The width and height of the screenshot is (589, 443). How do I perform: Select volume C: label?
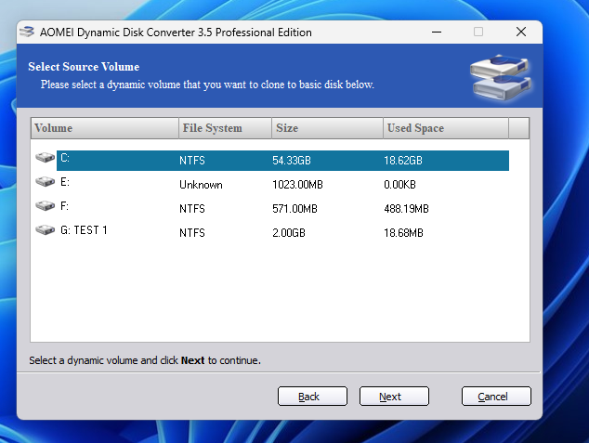(x=65, y=158)
